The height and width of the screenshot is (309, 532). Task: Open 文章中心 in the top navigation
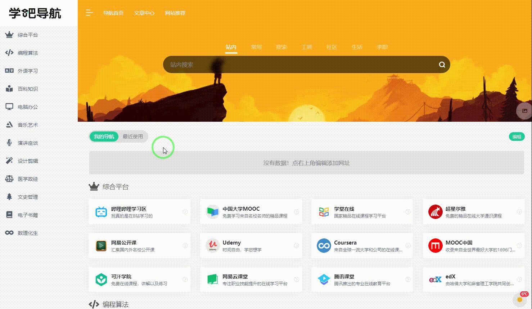(x=144, y=13)
